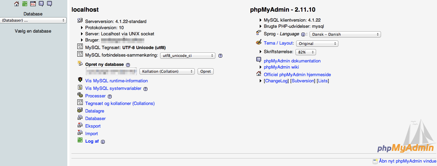
Task: Open the ChangeLog link
Action: pyautogui.click(x=277, y=81)
